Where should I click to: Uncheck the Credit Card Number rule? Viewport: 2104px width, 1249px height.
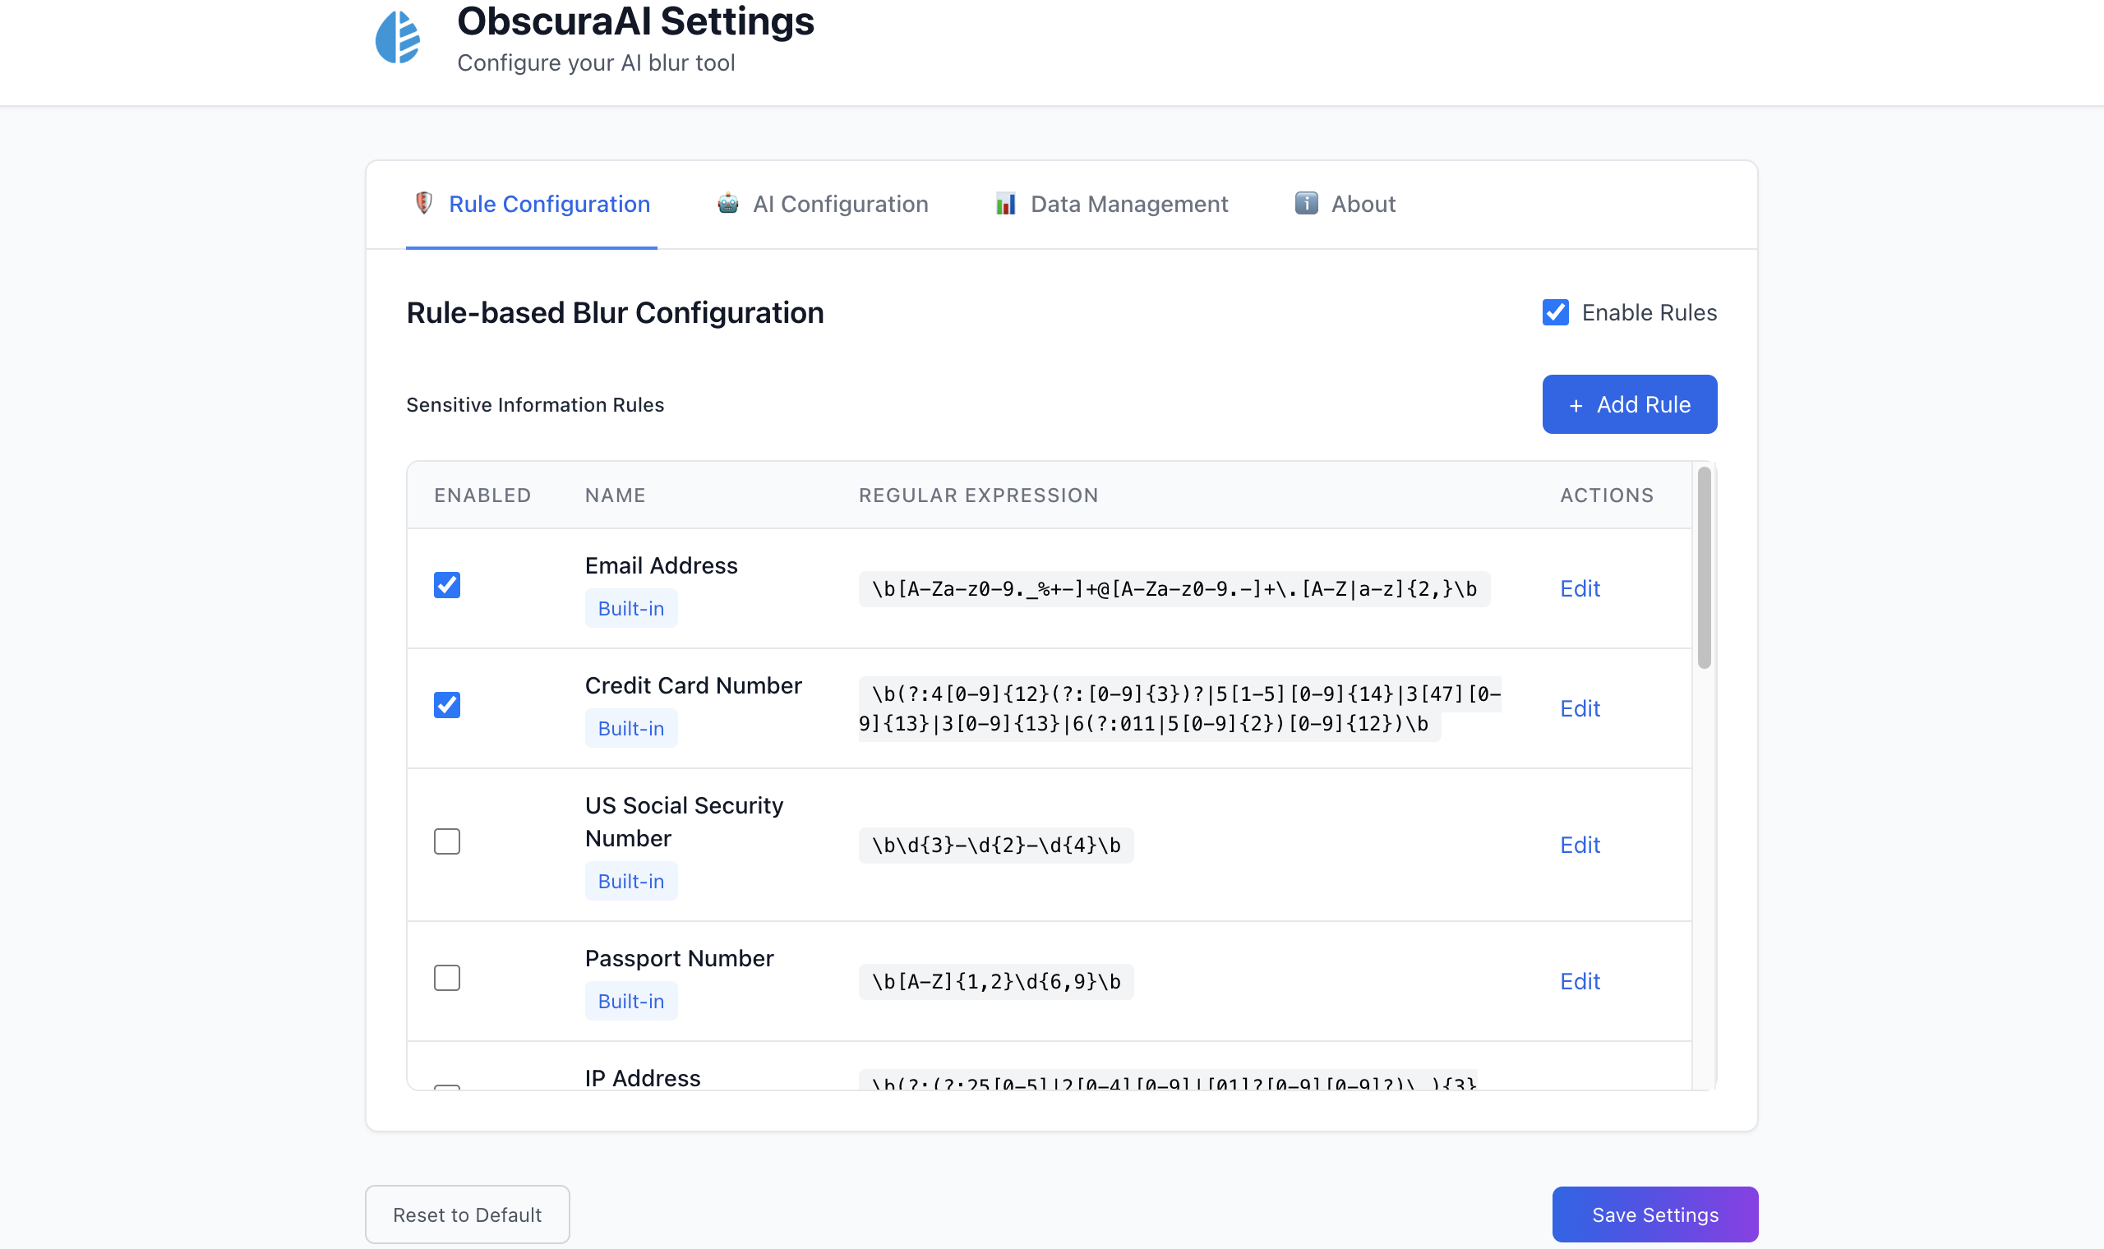(447, 704)
